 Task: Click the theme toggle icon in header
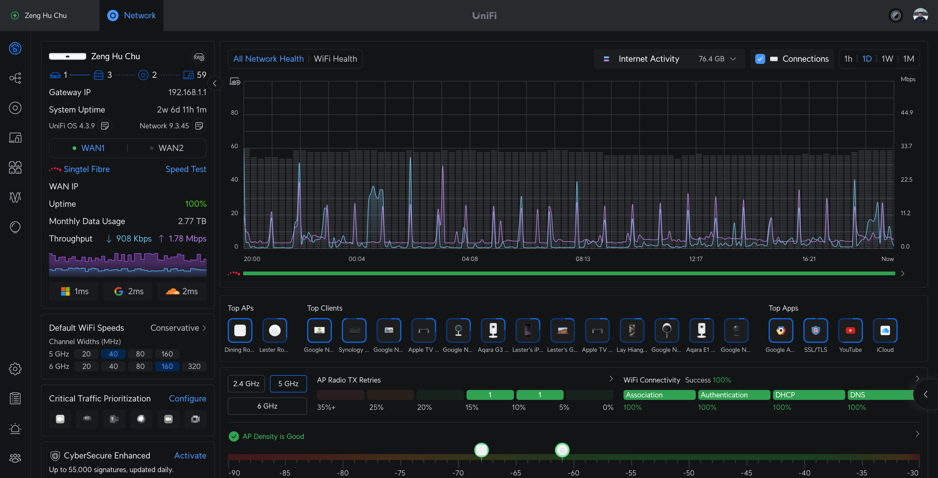click(896, 15)
